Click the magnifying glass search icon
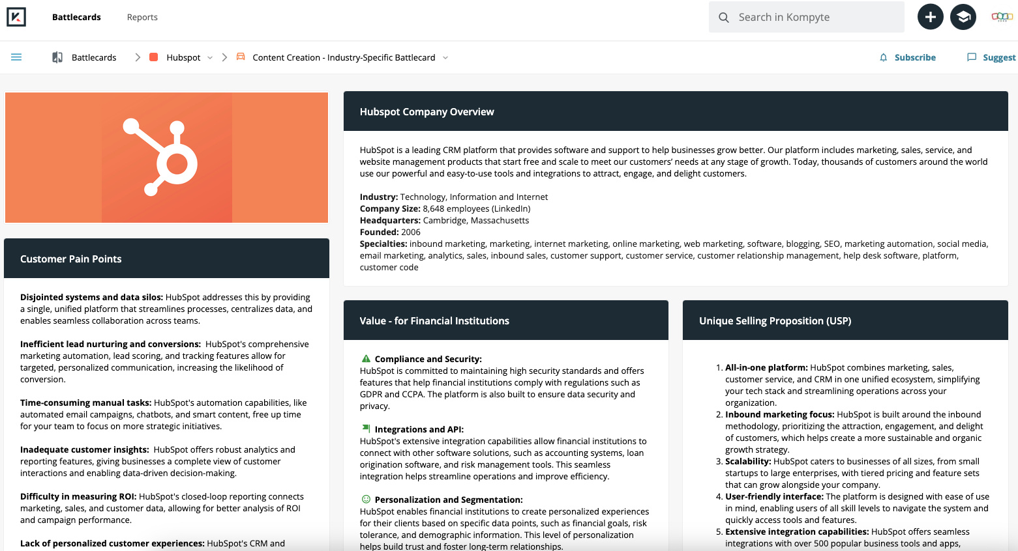The width and height of the screenshot is (1018, 551). click(724, 18)
